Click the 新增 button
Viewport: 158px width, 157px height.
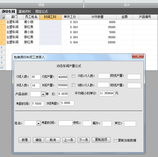(25, 140)
